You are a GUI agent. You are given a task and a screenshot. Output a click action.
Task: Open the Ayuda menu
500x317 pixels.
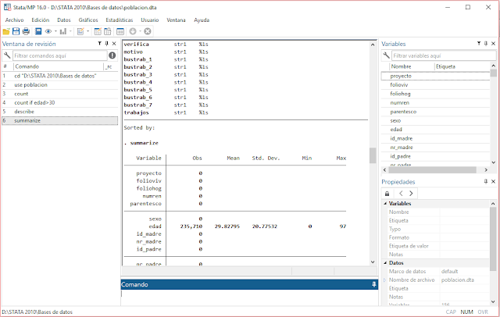tap(202, 20)
